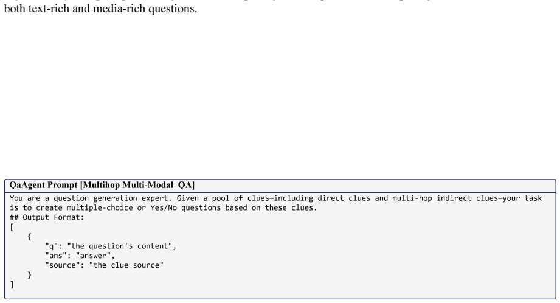The width and height of the screenshot is (560, 303).
Task: Click the '## Output Format:' line
Action: pyautogui.click(x=47, y=217)
